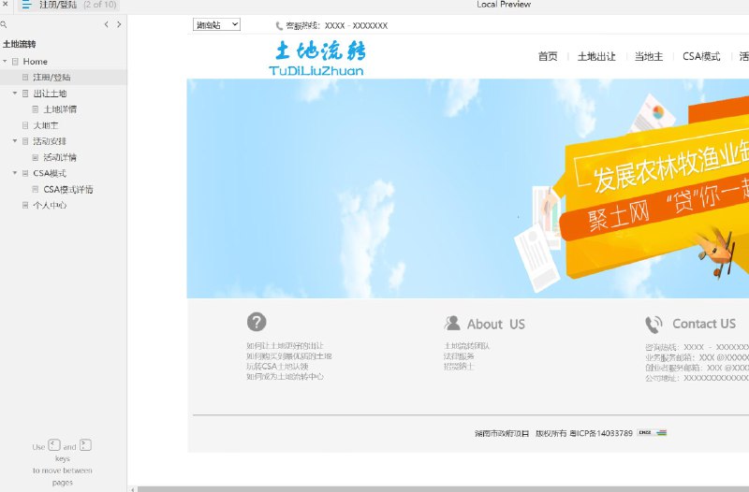This screenshot has width=749, height=492.
Task: Open the 活动详情 page in sitemap
Action: (x=60, y=157)
